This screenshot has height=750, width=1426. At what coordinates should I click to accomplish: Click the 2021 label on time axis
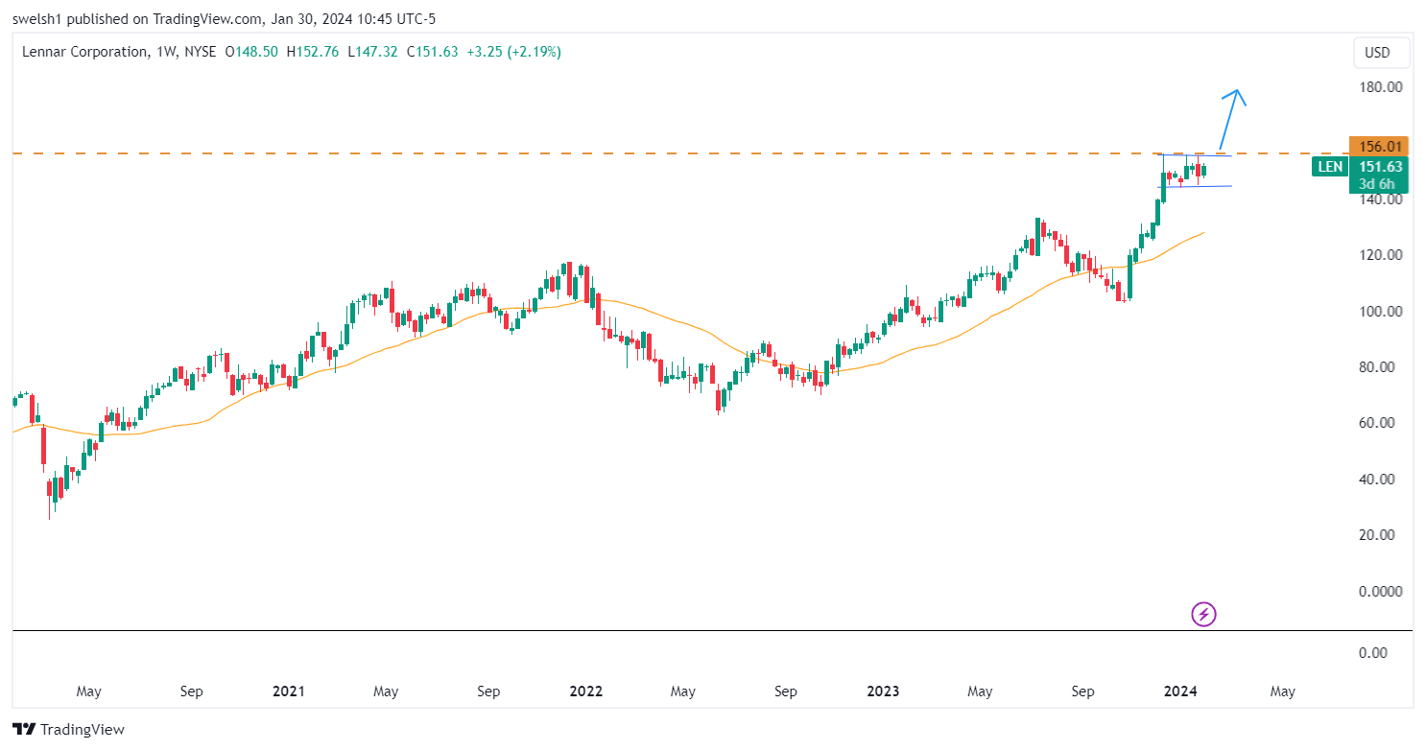[x=288, y=691]
